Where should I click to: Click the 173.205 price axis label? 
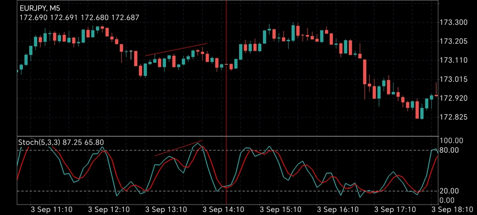(x=454, y=41)
